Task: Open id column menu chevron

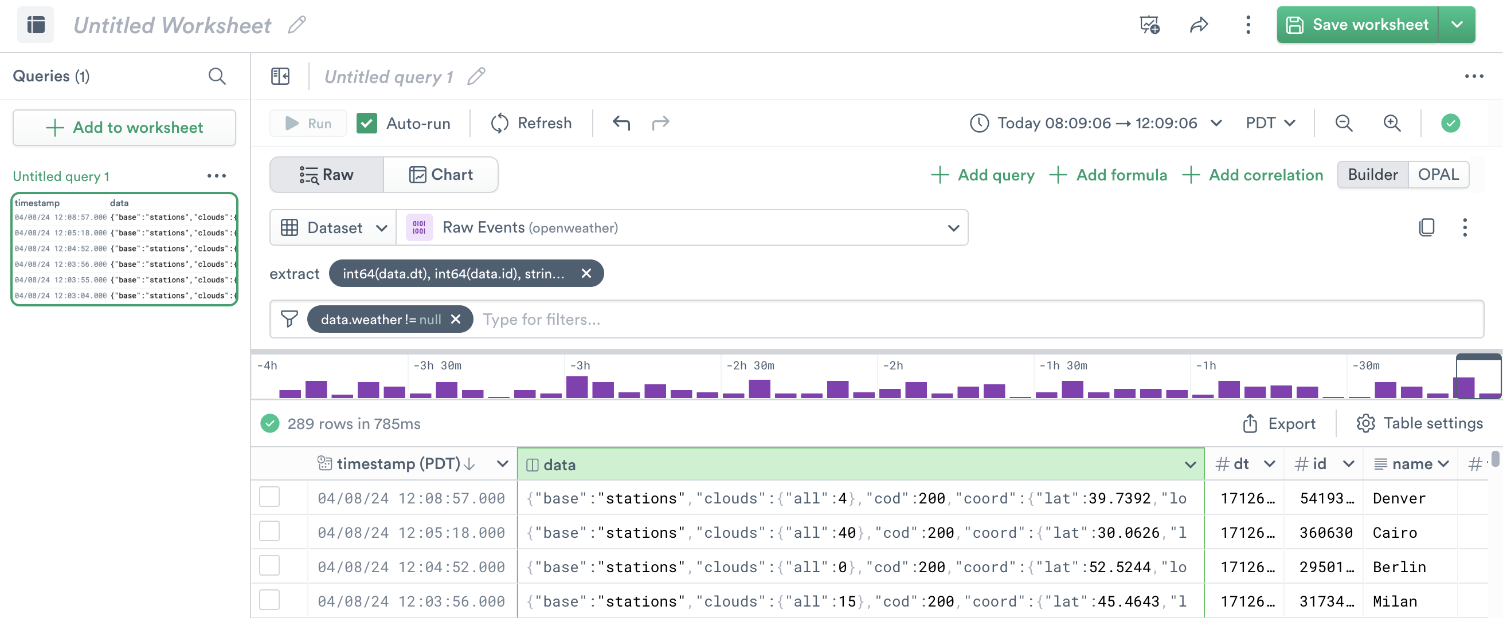Action: pos(1348,464)
